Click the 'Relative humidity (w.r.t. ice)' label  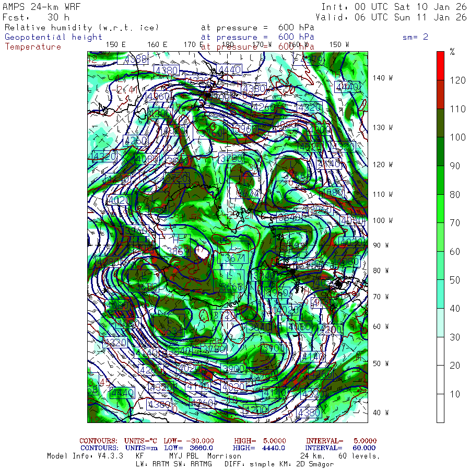pos(81,28)
